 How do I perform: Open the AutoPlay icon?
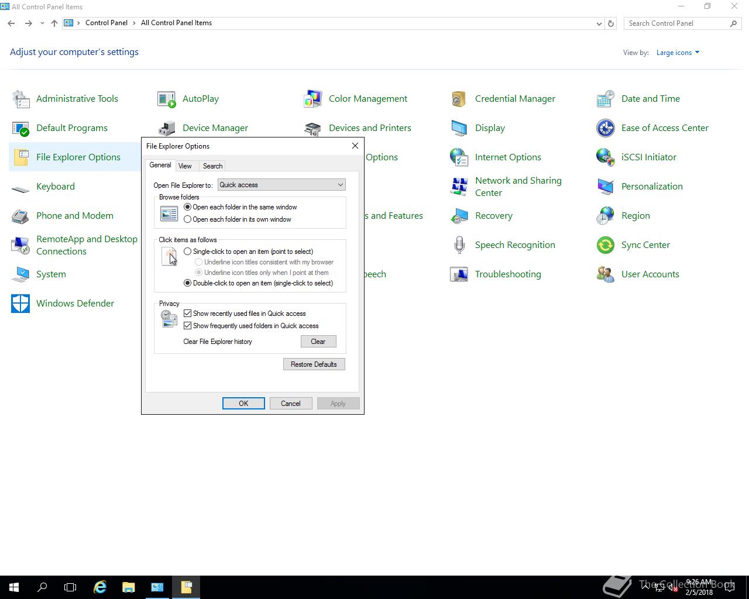pos(167,99)
